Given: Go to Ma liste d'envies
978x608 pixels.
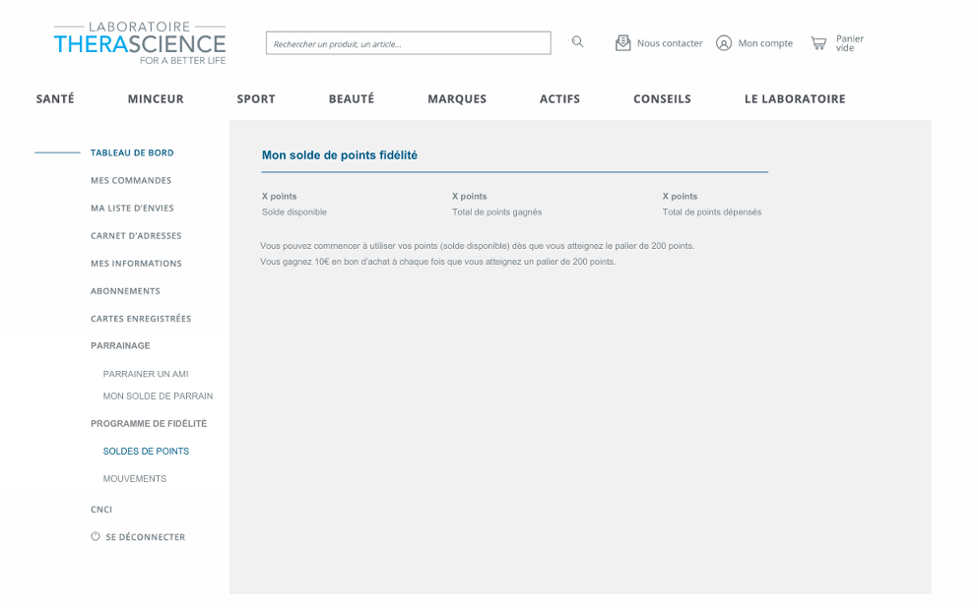Looking at the screenshot, I should point(132,209).
